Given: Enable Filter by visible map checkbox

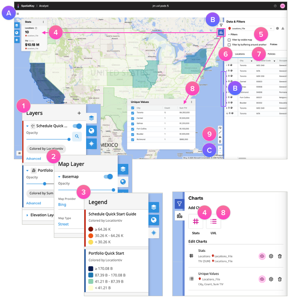Looking at the screenshot, I should [229, 40].
